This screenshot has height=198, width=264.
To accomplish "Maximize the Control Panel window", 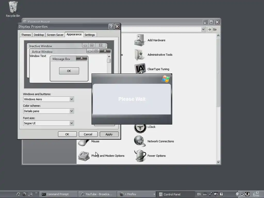I will [x=211, y=22].
